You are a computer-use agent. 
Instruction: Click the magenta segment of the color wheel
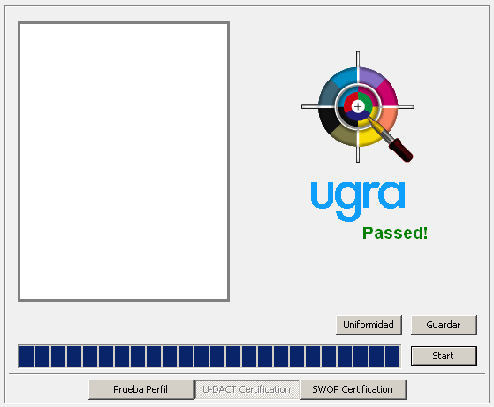pos(388,92)
